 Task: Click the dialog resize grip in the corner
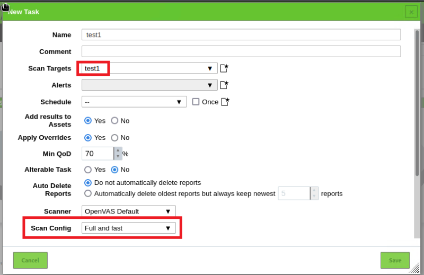pos(414,269)
